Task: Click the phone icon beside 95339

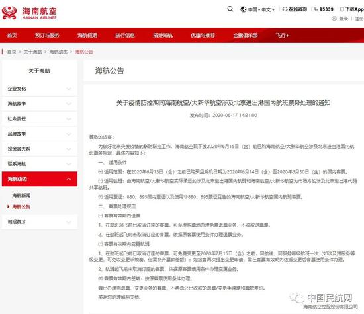Action: pos(316,9)
